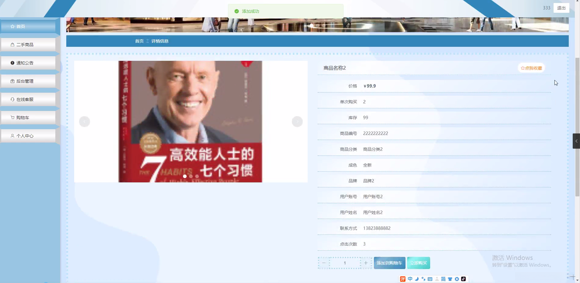Toggle the punctuation mode icon in IME bar
The width and height of the screenshot is (580, 283).
[x=423, y=279]
